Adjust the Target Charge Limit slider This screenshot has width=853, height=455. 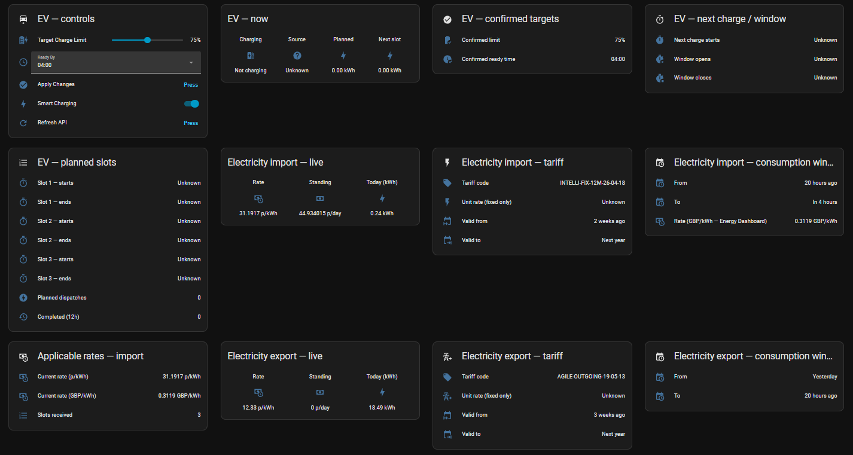[x=147, y=40]
